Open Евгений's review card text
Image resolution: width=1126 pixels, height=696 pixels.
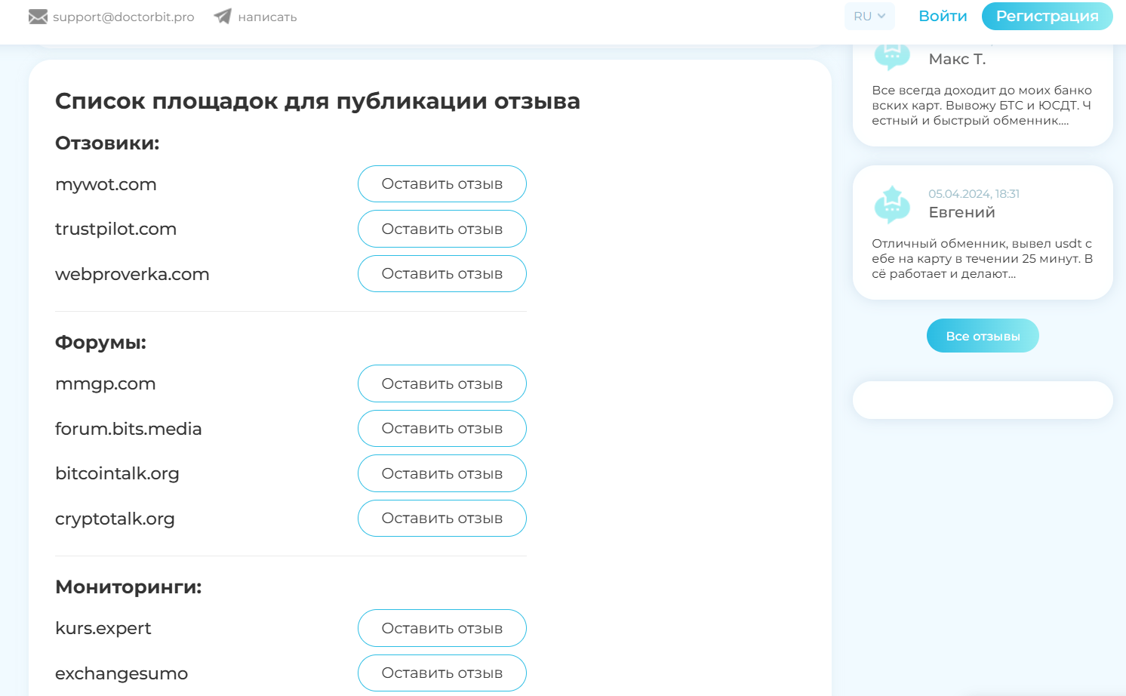point(982,258)
